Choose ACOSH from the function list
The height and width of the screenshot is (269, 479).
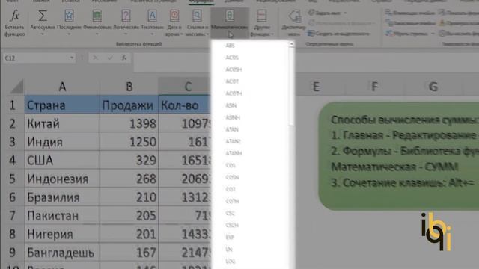(234, 69)
